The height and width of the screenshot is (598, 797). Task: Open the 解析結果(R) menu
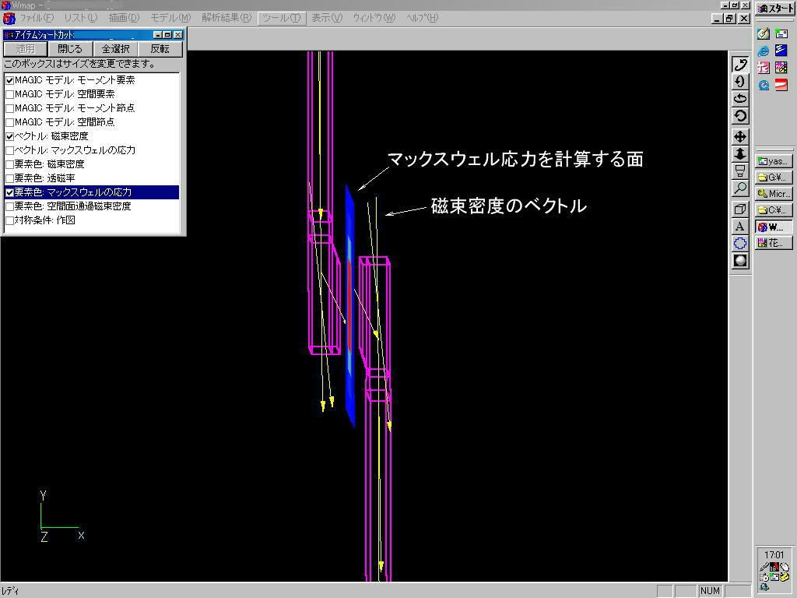[226, 18]
